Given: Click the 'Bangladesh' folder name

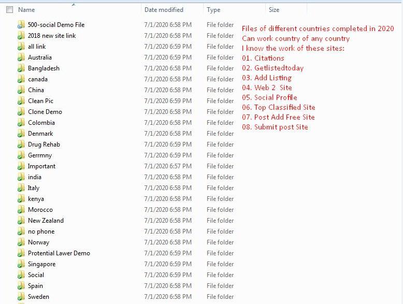Looking at the screenshot, I should 44,68.
